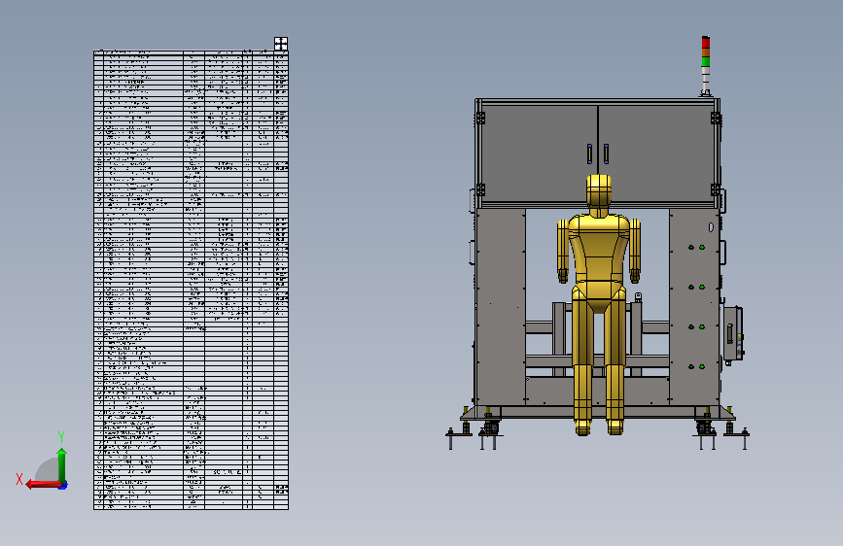Select the yellow human mannequin model
Screen dimensions: 843x546
point(598,304)
